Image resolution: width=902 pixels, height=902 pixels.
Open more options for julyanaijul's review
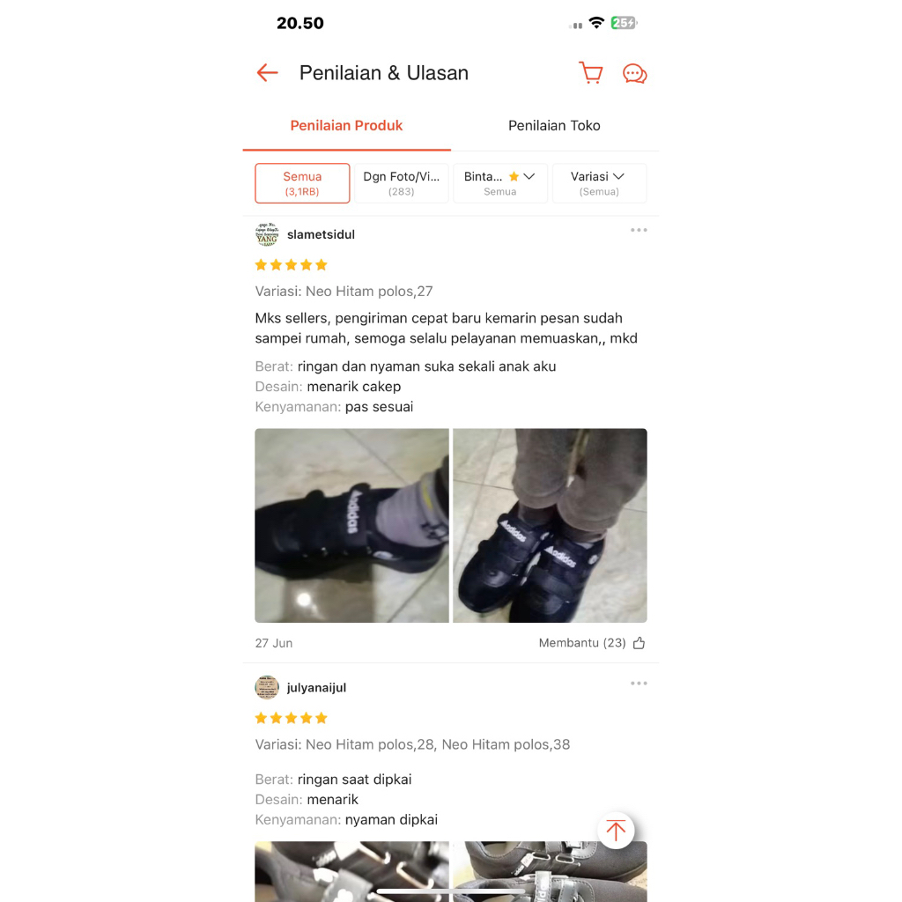[639, 684]
